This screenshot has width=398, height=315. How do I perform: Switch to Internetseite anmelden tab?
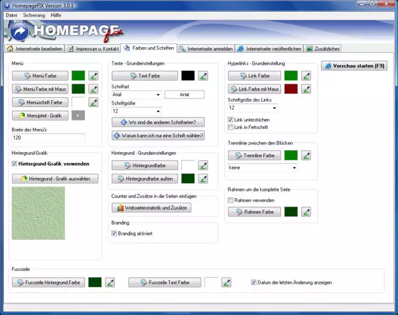pos(206,49)
